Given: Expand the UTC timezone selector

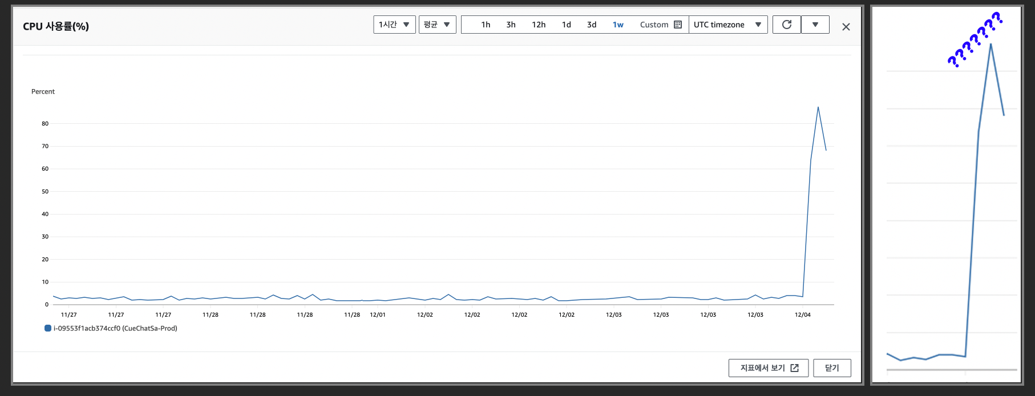Looking at the screenshot, I should point(727,25).
